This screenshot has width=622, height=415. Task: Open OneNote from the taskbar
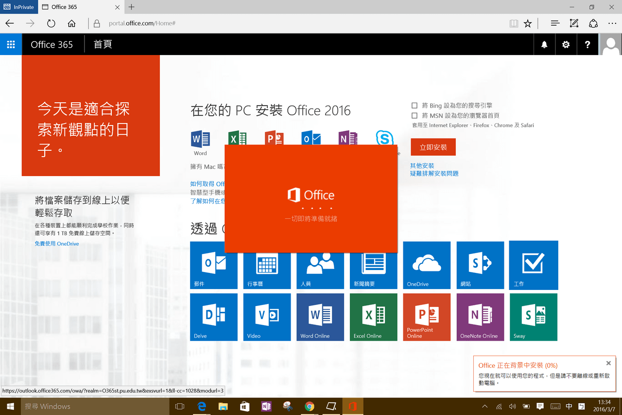tap(266, 406)
